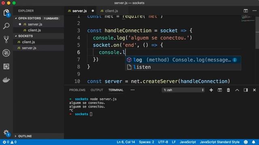Maximize the panel with up chevron
The width and height of the screenshot is (259, 145).
[237, 90]
